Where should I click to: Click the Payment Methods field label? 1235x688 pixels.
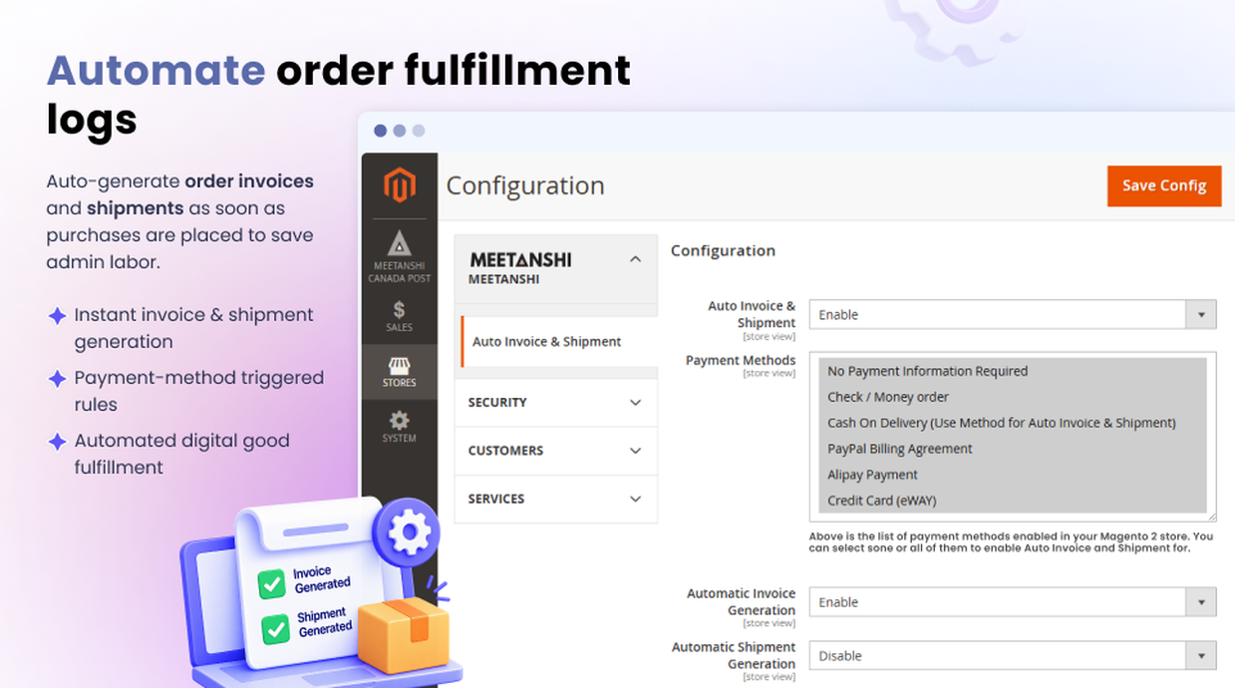[x=741, y=360]
